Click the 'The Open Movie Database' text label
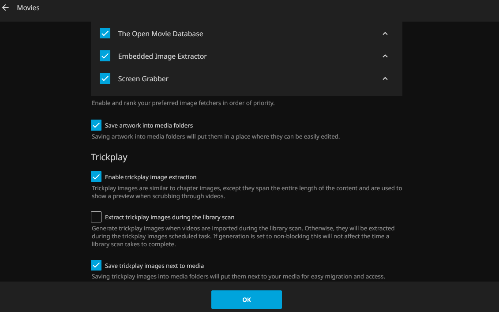The height and width of the screenshot is (312, 499). click(x=161, y=34)
